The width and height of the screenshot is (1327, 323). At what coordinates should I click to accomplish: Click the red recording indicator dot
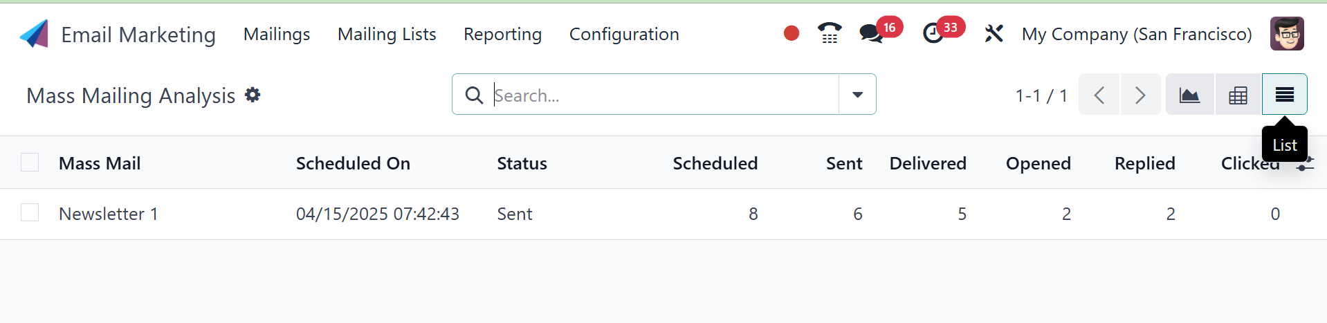click(791, 33)
